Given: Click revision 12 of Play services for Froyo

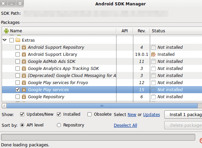Looking at the screenshot, I should click(x=142, y=83).
